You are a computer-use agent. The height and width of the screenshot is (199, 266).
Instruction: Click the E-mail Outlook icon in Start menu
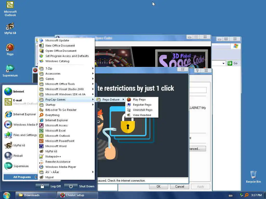point(8,102)
